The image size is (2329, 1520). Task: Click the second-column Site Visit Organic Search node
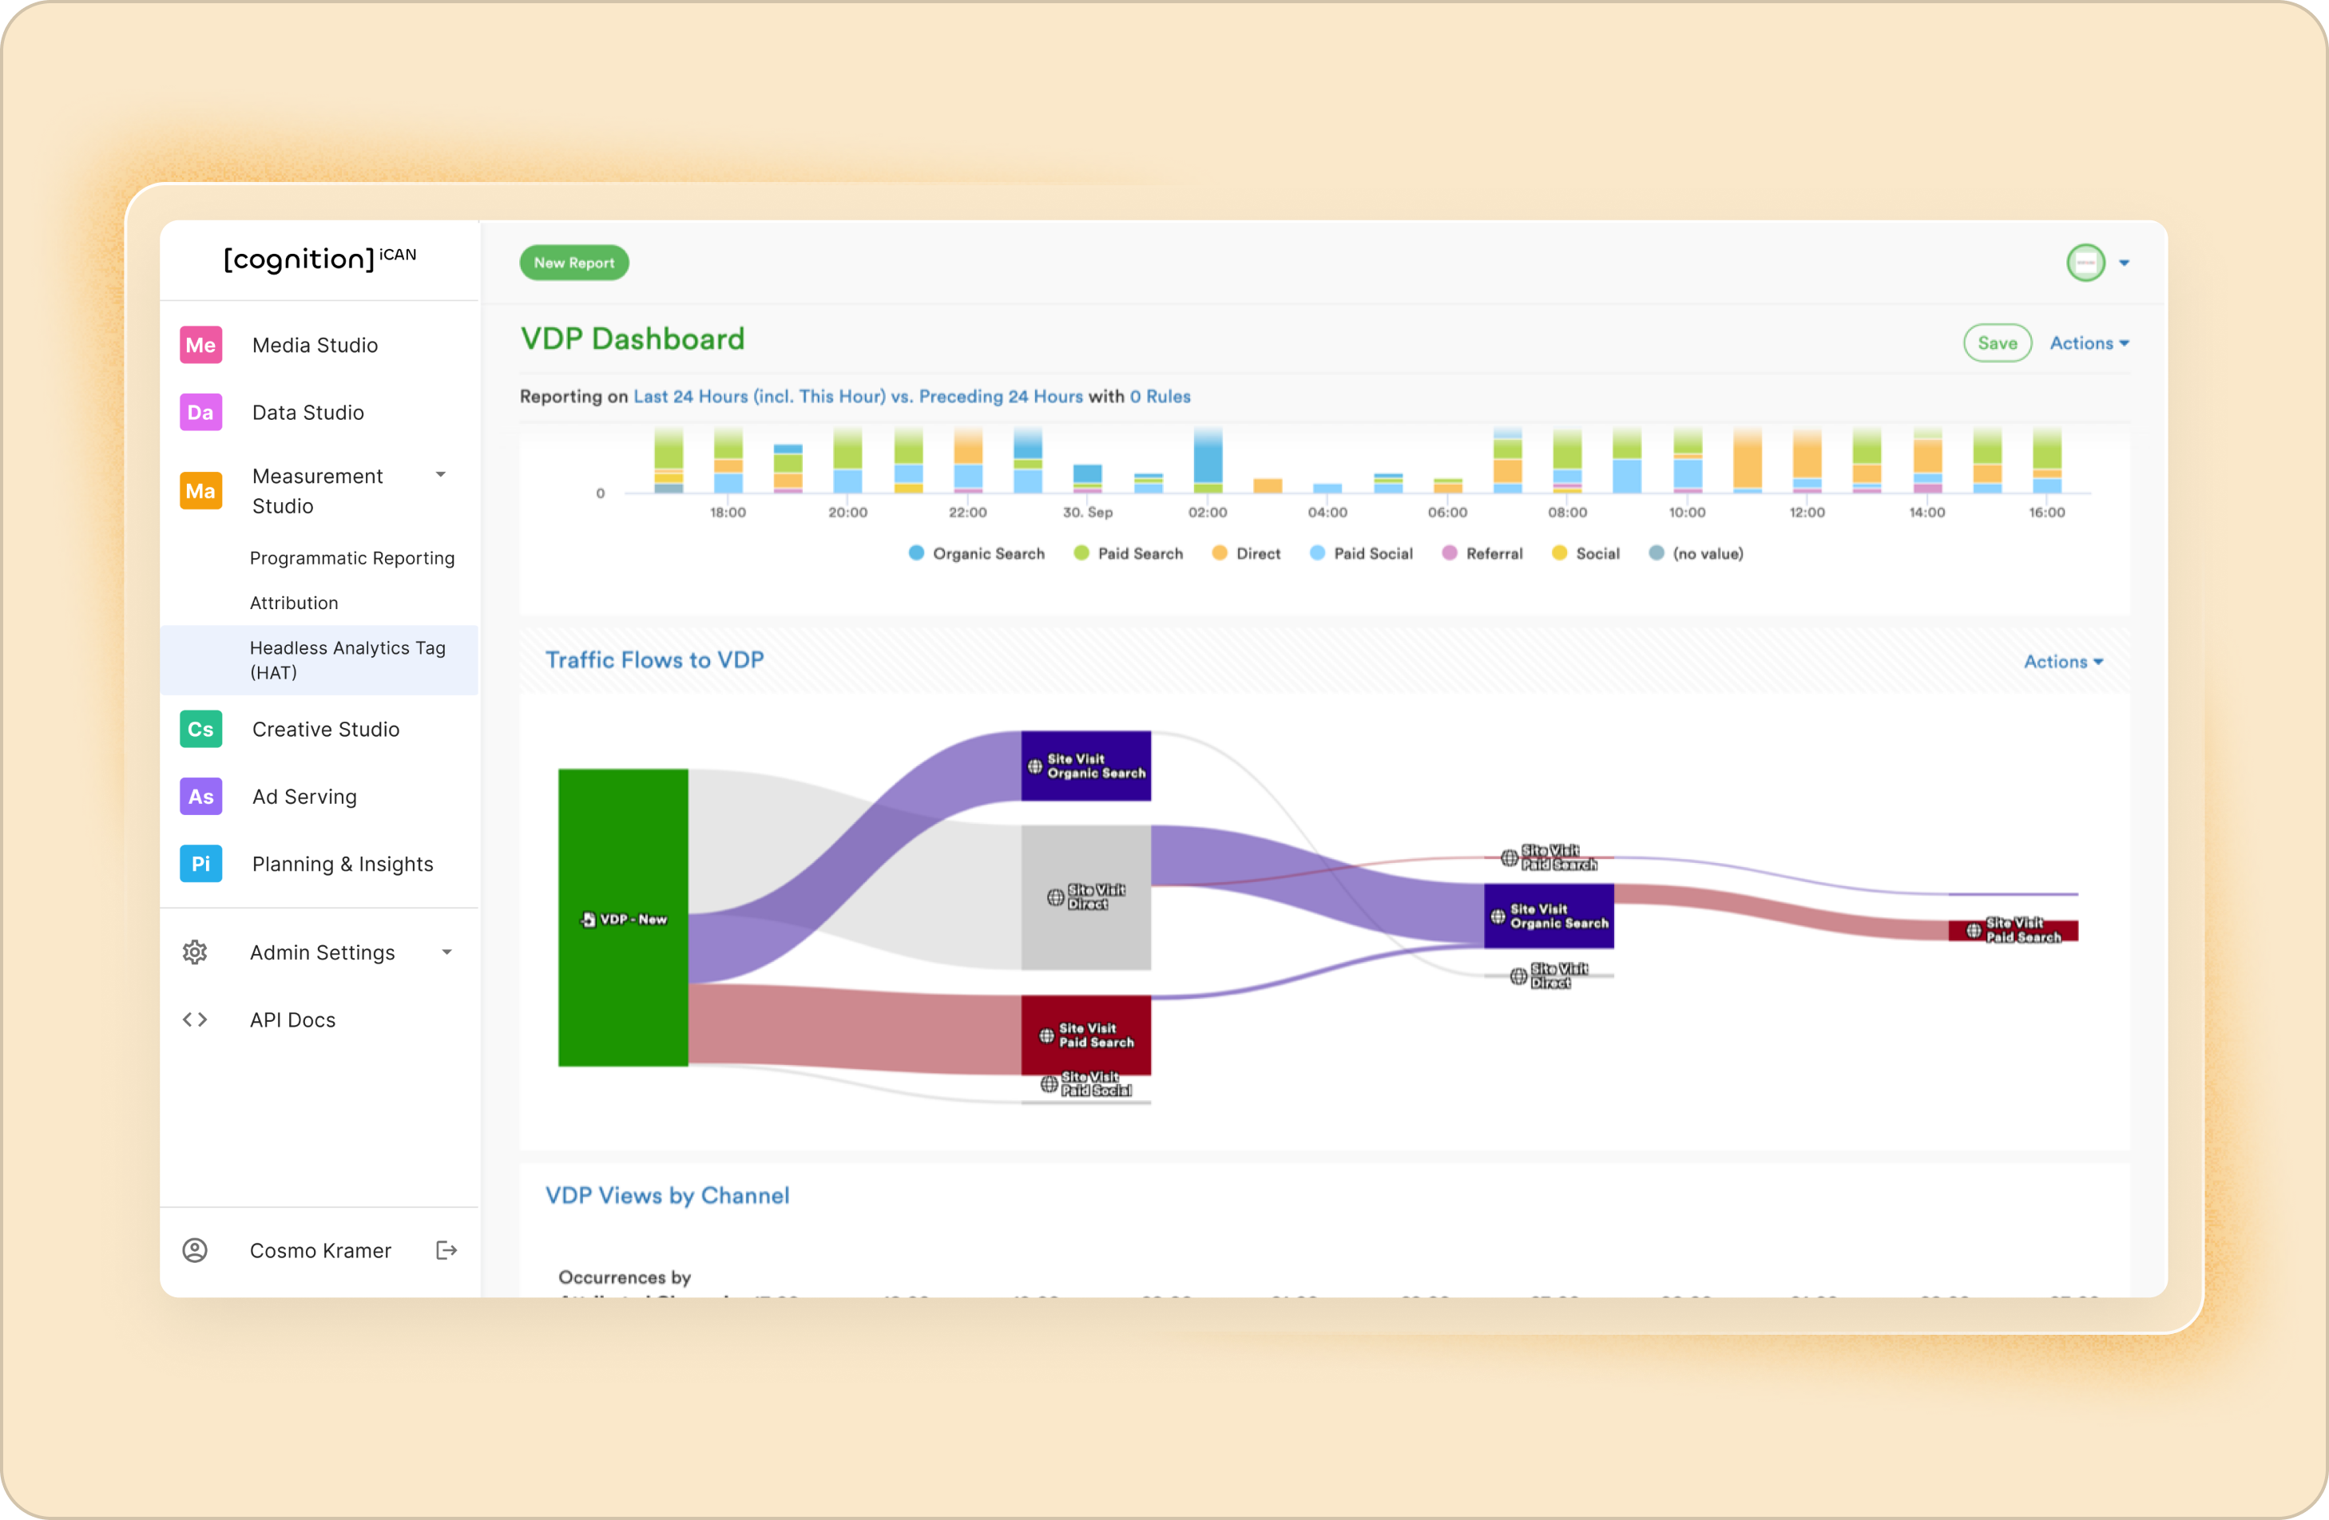click(x=1549, y=916)
